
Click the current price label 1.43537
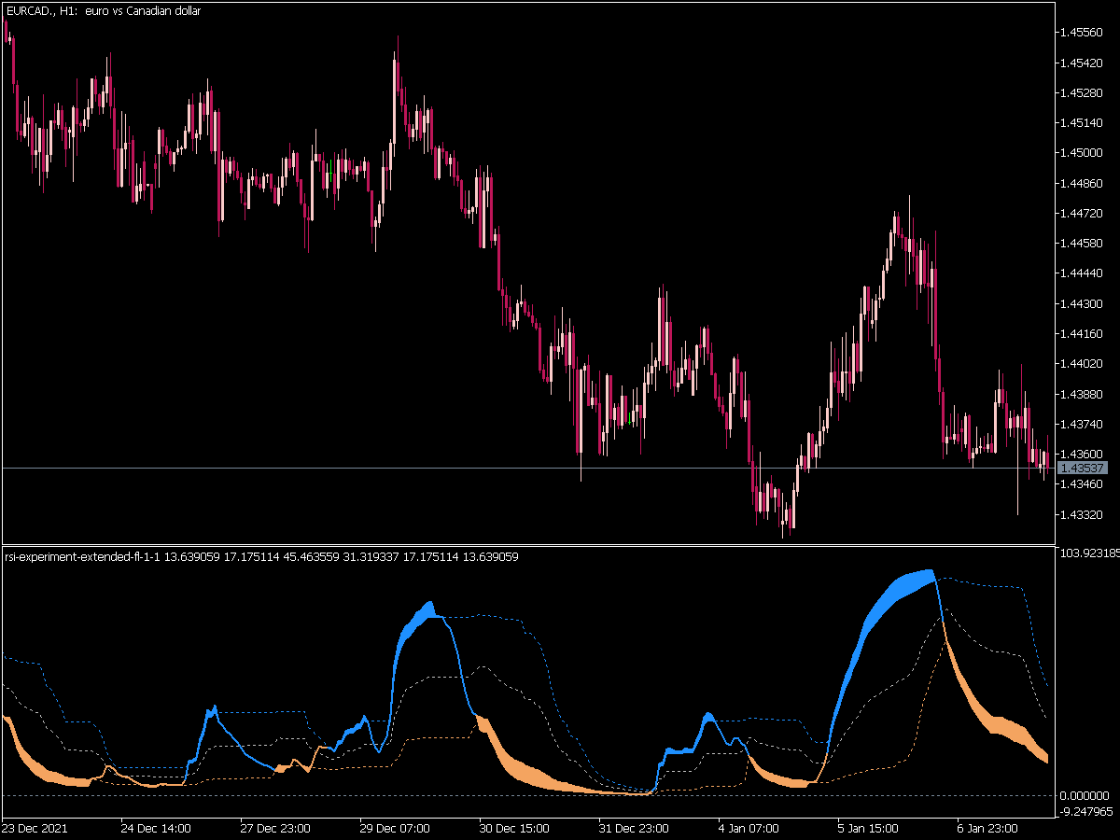1083,469
